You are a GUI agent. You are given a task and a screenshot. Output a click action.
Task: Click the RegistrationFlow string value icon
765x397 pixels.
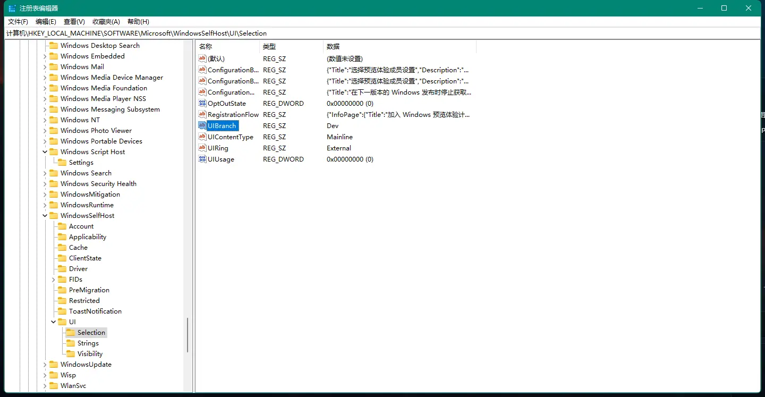(x=202, y=114)
